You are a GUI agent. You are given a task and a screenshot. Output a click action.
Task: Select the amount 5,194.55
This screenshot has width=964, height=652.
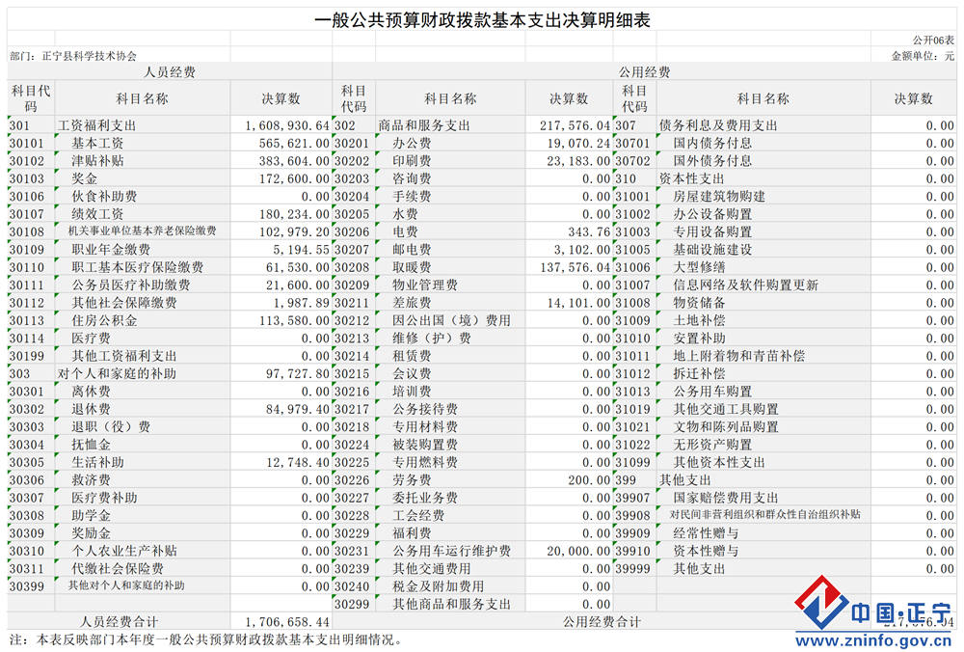pyautogui.click(x=301, y=250)
